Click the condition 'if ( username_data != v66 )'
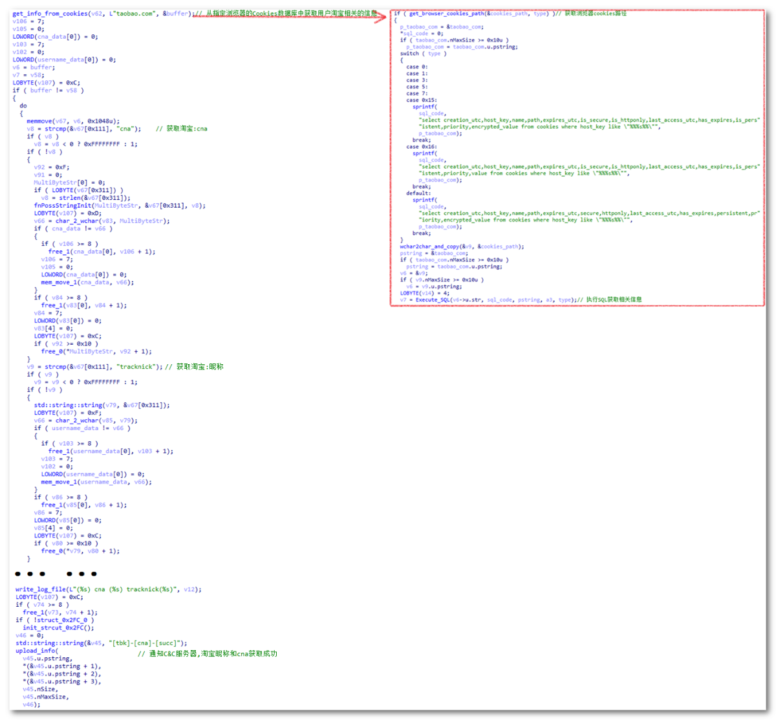The height and width of the screenshot is (720, 776). (x=82, y=428)
